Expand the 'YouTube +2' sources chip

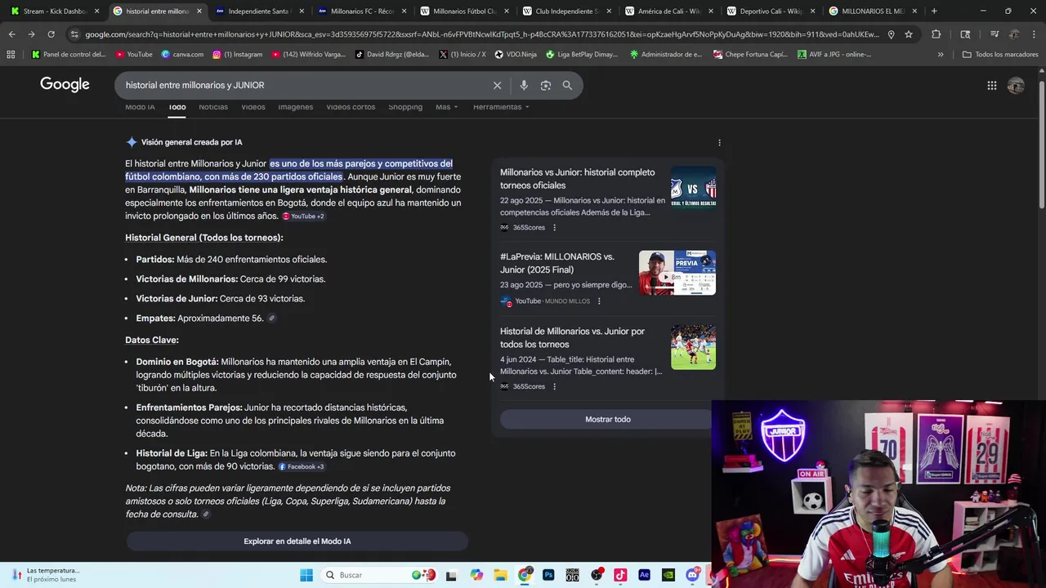[x=303, y=216]
